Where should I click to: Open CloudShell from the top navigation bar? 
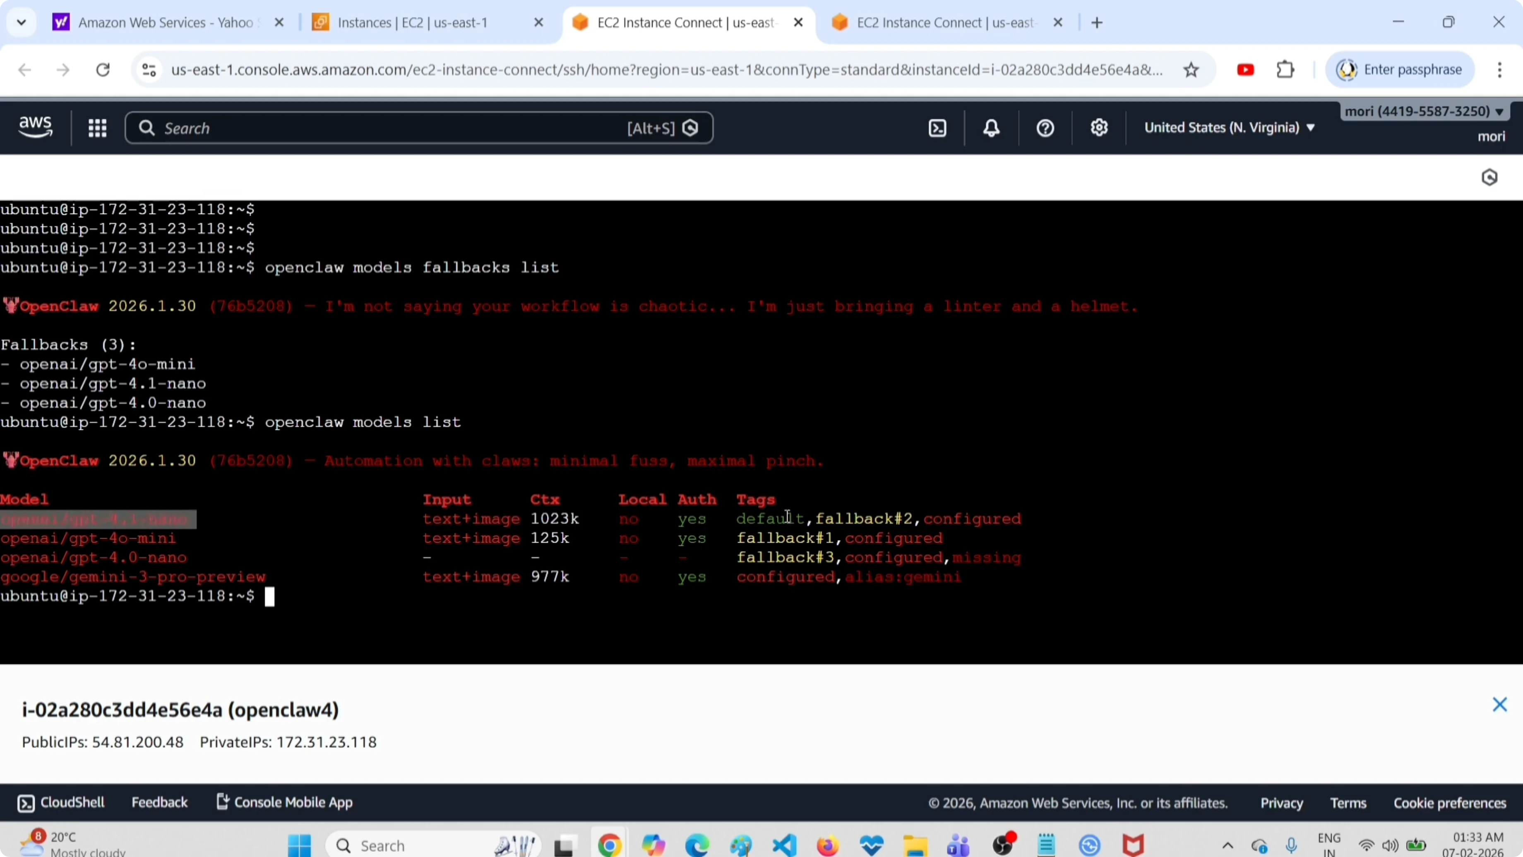[x=938, y=128]
